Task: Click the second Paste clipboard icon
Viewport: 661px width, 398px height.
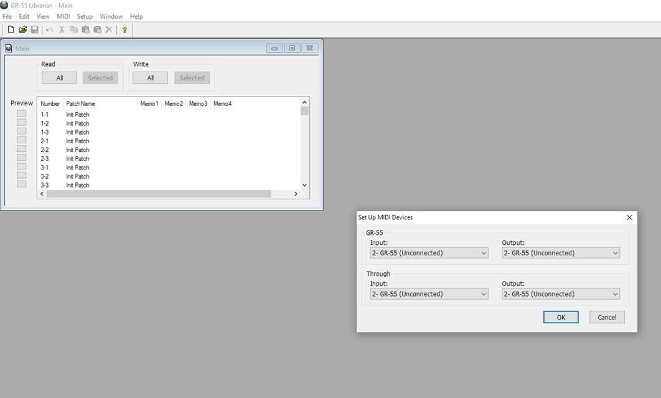Action: [x=97, y=29]
